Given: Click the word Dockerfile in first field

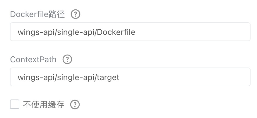Looking at the screenshot, I should [116, 32].
